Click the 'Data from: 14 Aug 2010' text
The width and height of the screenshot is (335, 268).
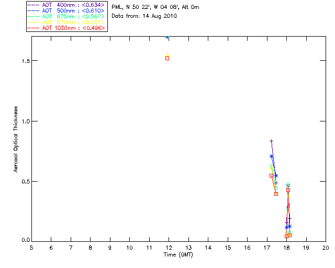tap(144, 16)
